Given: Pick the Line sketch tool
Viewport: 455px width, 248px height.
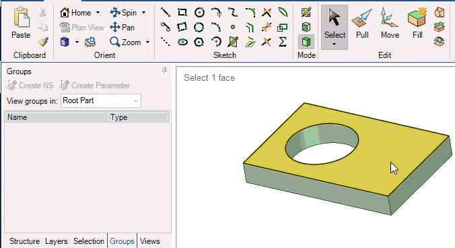Looking at the screenshot, I should coord(166,12).
